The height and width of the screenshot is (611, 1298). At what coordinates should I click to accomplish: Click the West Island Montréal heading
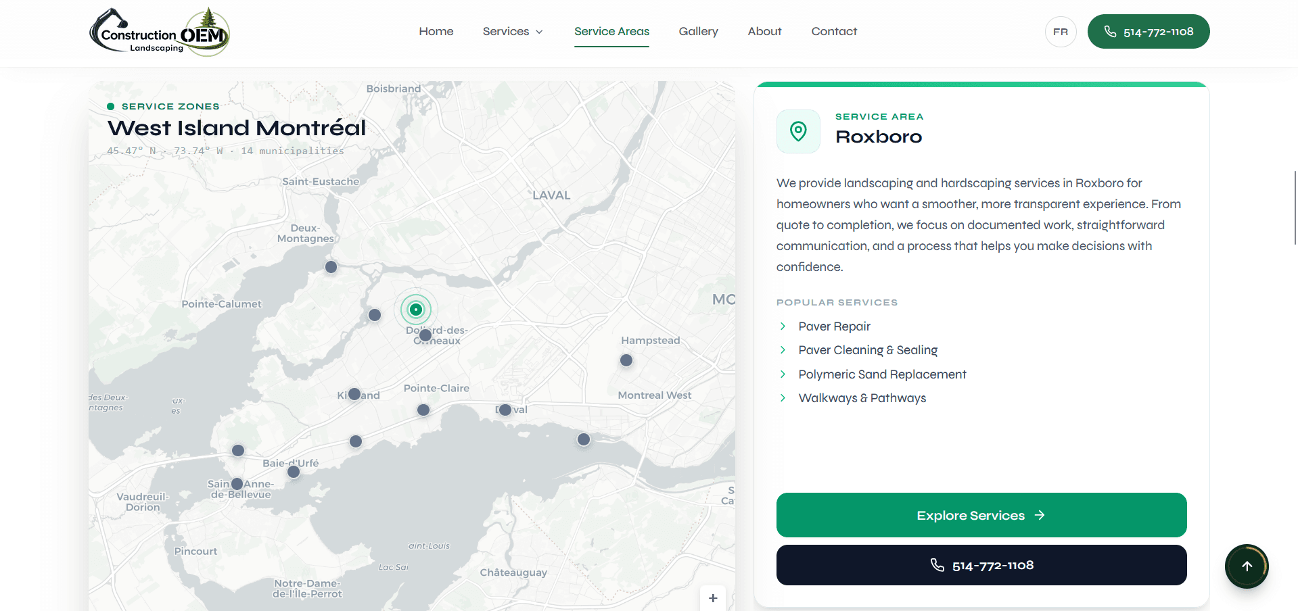pos(237,128)
